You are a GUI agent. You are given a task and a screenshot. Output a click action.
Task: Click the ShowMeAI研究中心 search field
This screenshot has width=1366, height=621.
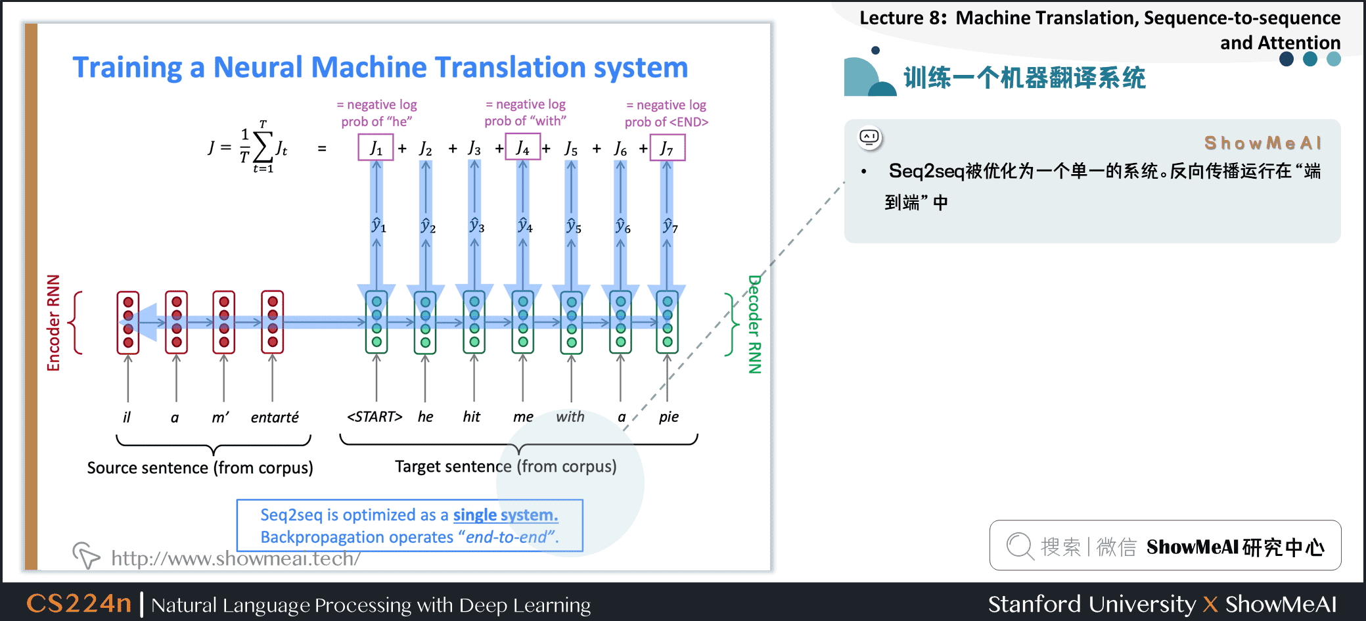1165,545
